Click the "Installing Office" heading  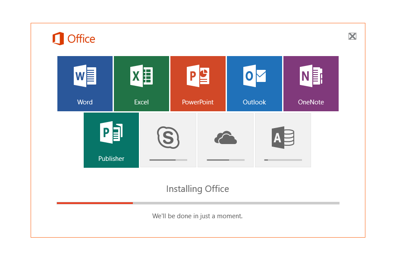click(x=198, y=189)
